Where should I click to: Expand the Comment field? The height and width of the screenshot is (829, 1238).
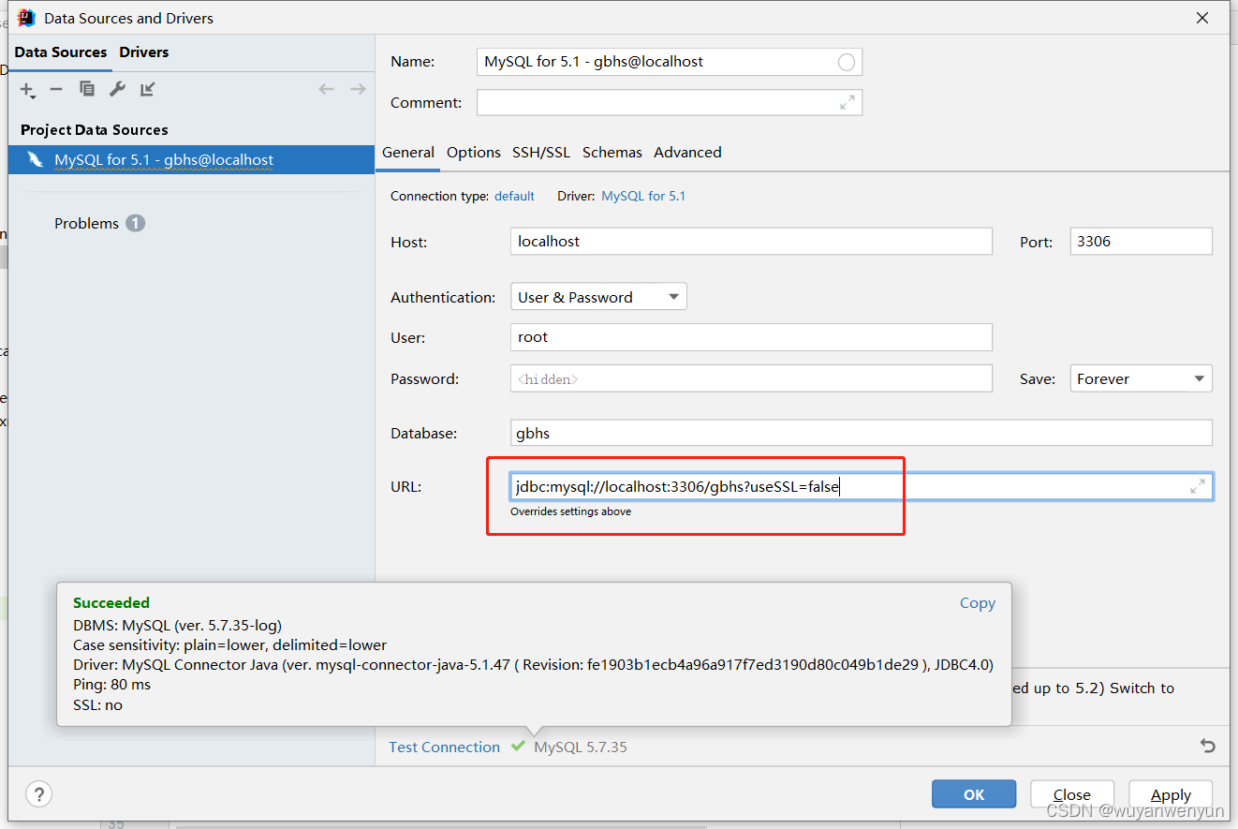click(x=847, y=102)
